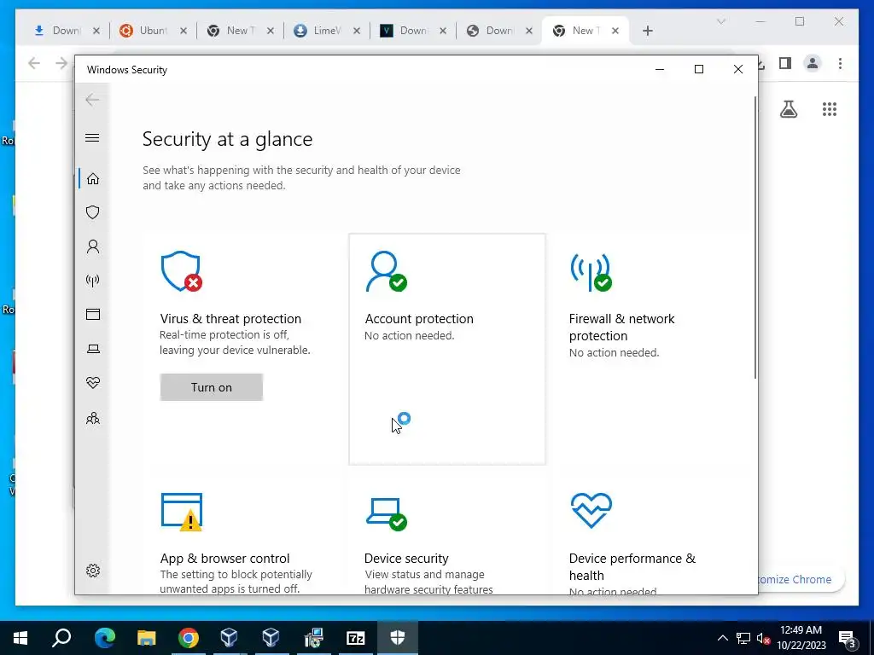Show hidden system tray icons
Viewport: 874px width, 655px height.
722,638
